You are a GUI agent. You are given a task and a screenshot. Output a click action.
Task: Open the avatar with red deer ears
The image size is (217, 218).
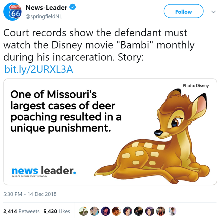127,211
